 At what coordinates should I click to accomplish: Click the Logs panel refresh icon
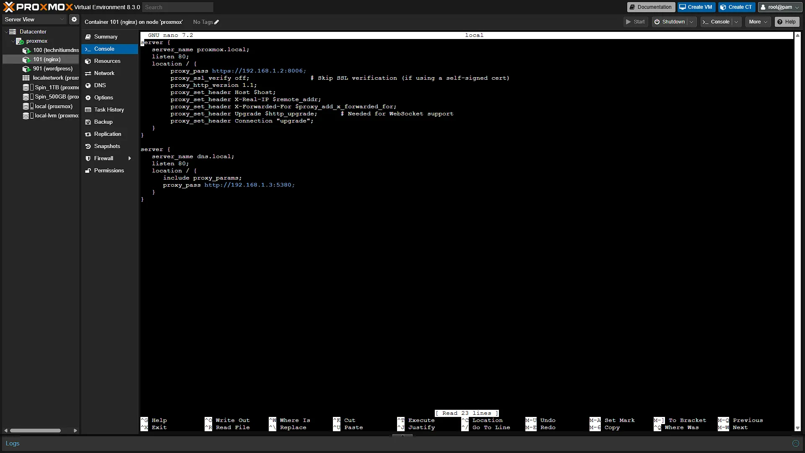coord(795,443)
